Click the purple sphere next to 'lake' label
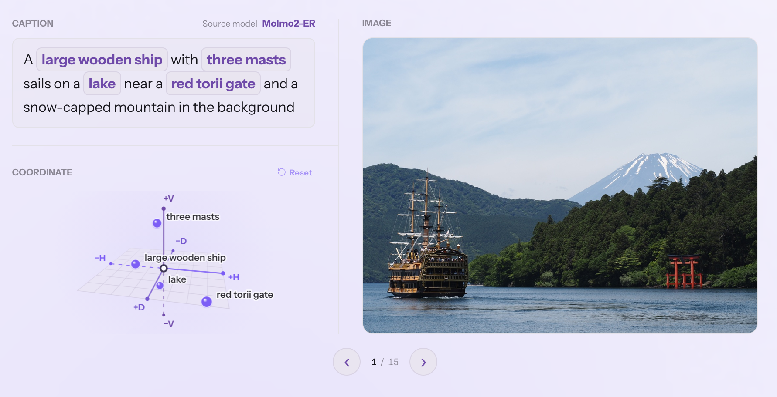This screenshot has width=777, height=397. click(160, 285)
